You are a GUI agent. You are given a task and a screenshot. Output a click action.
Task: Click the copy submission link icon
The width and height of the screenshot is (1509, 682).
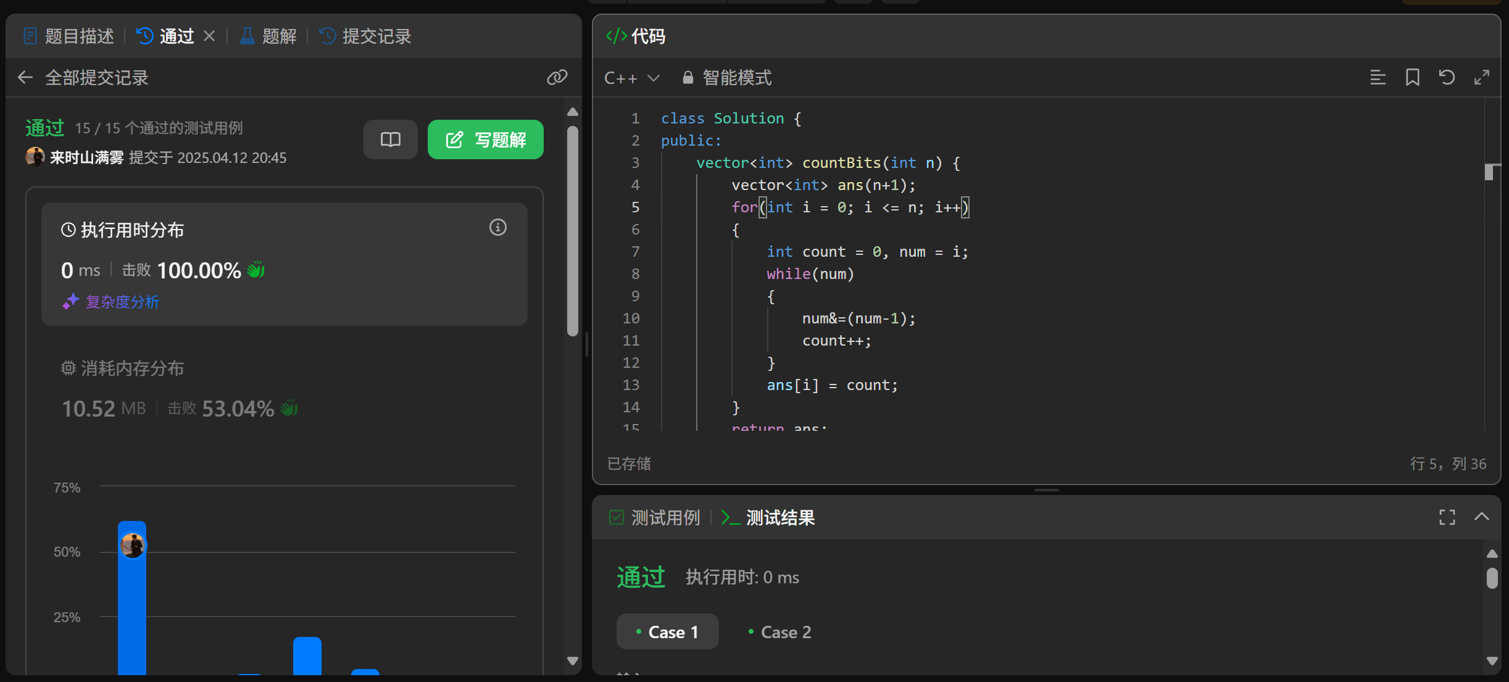click(x=557, y=77)
